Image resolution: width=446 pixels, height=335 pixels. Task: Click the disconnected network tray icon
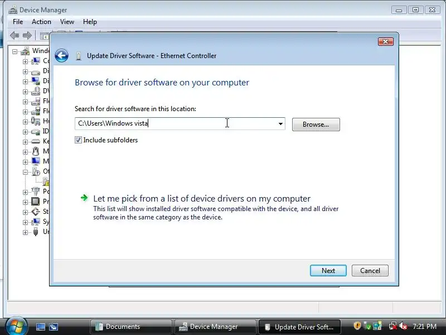393,326
